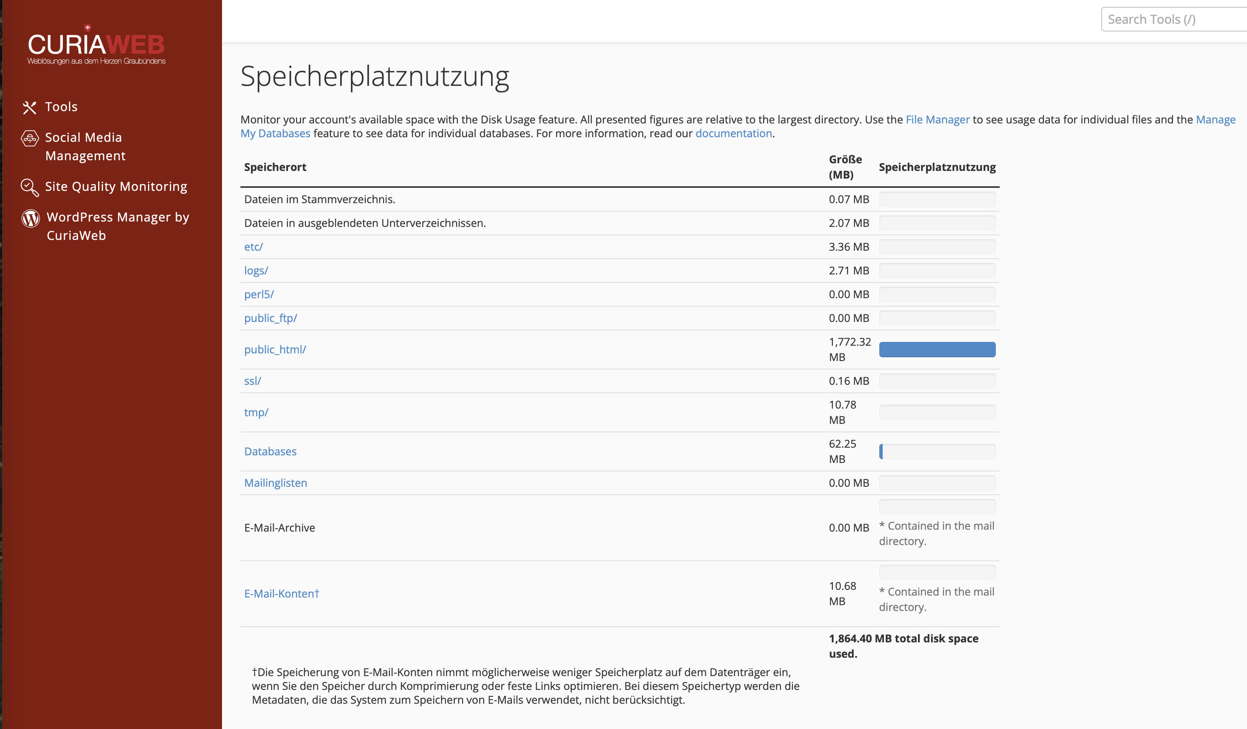Screen dimensions: 1247x729
Task: Click the E-Mail-Archive row label
Action: coord(280,528)
